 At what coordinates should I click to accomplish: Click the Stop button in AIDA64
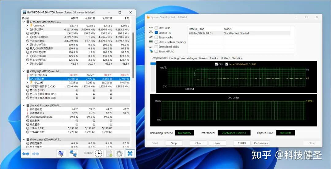(174, 143)
